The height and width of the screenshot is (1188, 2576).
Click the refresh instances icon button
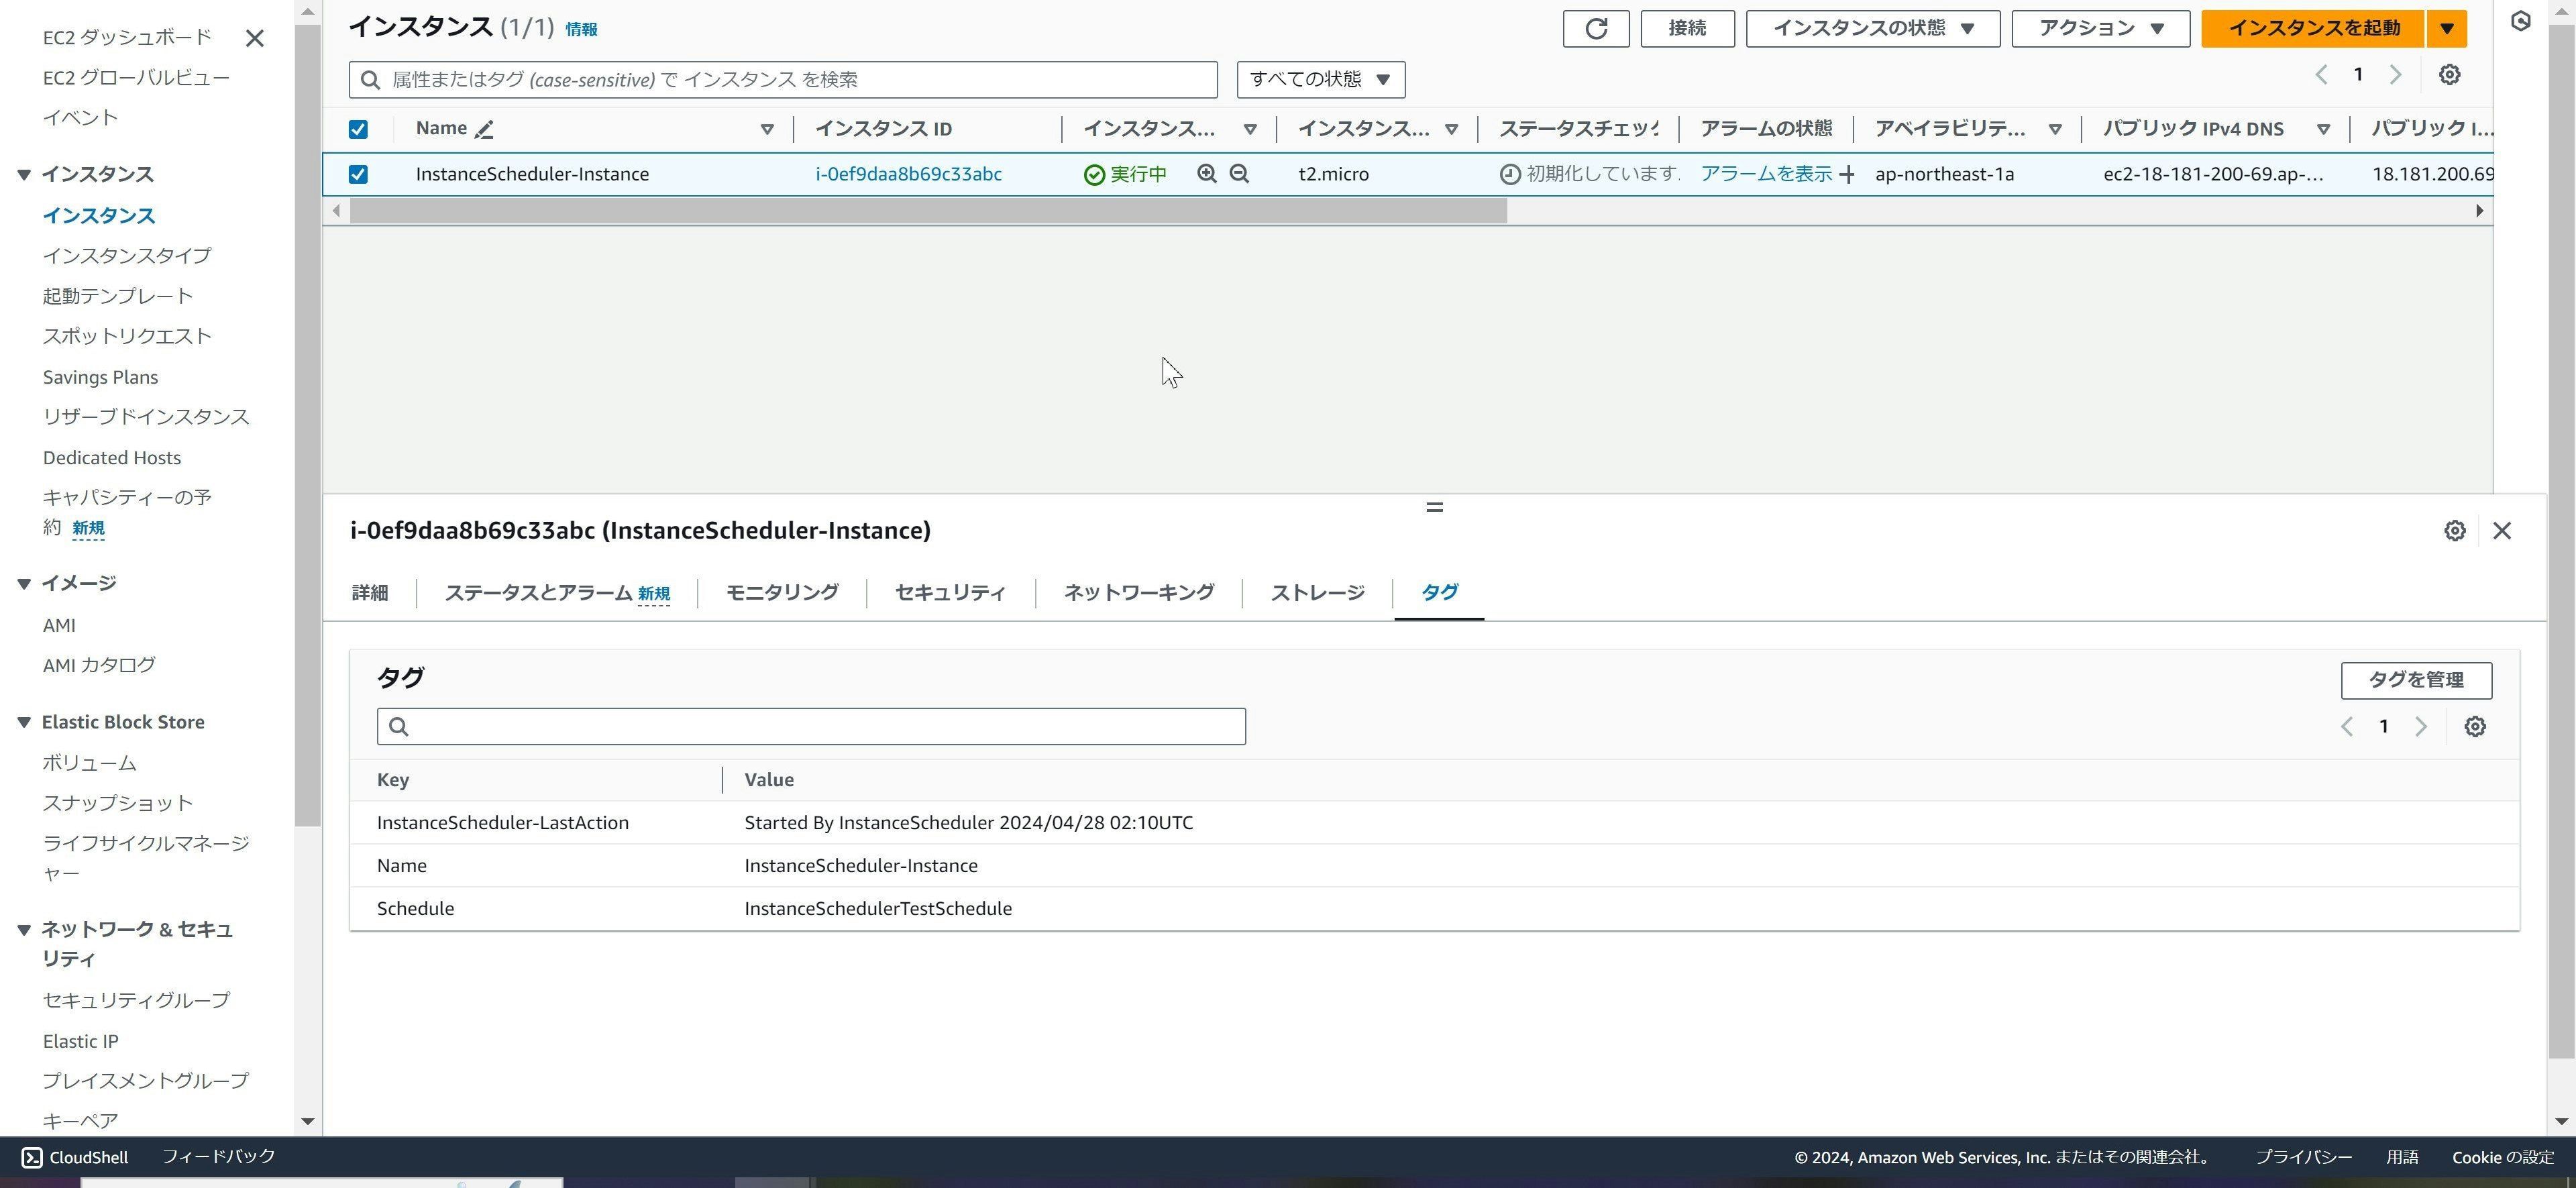(1595, 28)
